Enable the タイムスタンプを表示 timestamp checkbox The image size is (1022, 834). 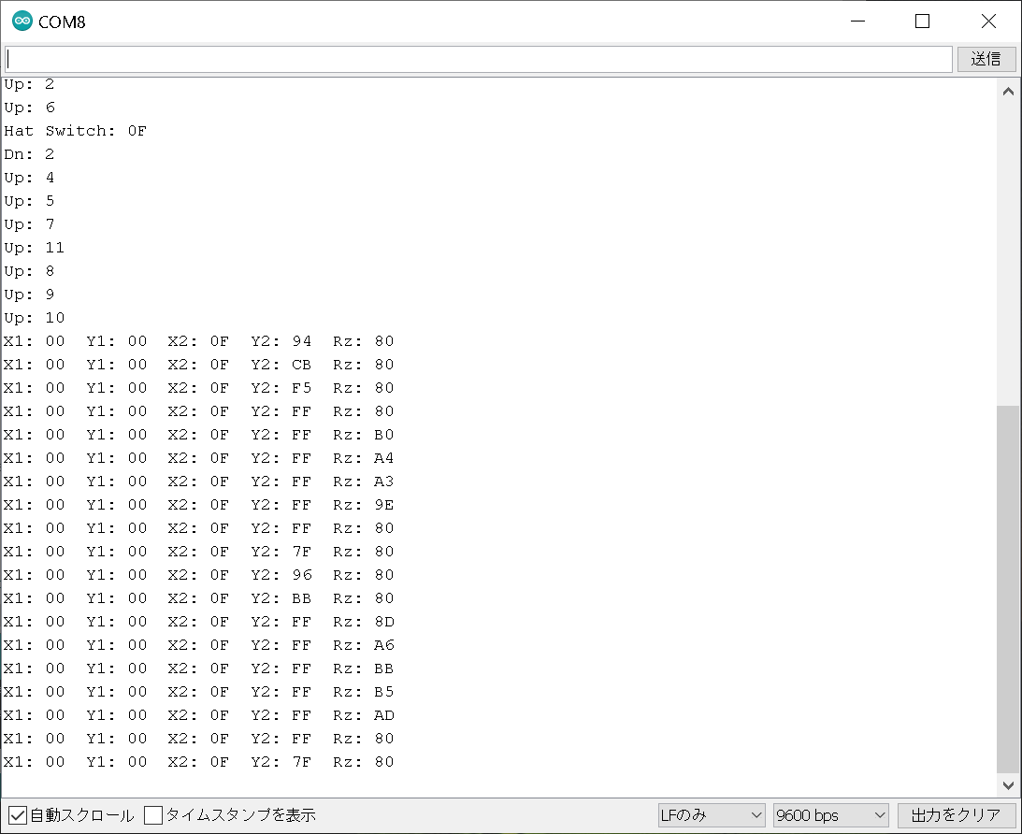point(153,815)
